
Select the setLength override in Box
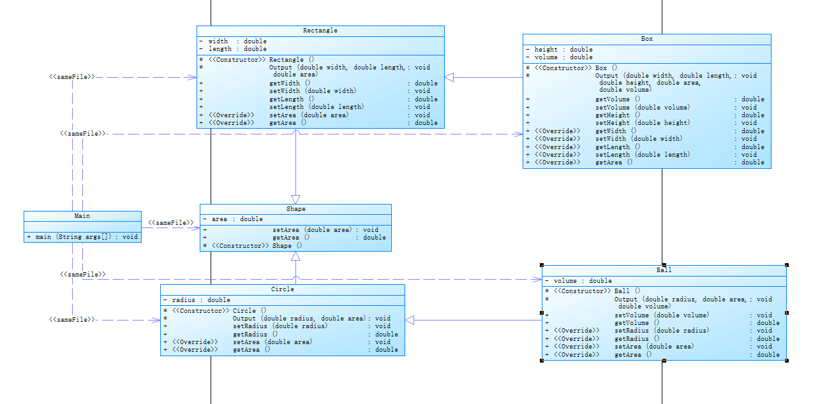point(641,155)
